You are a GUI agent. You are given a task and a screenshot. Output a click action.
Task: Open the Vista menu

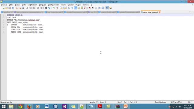(24, 5)
